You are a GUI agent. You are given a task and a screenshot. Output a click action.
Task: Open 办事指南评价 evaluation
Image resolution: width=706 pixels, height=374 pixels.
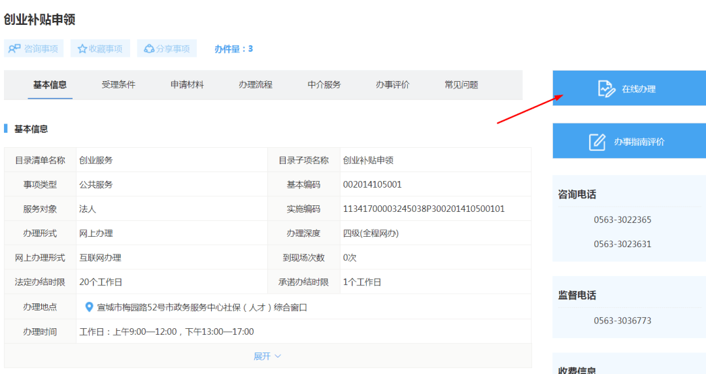[630, 141]
